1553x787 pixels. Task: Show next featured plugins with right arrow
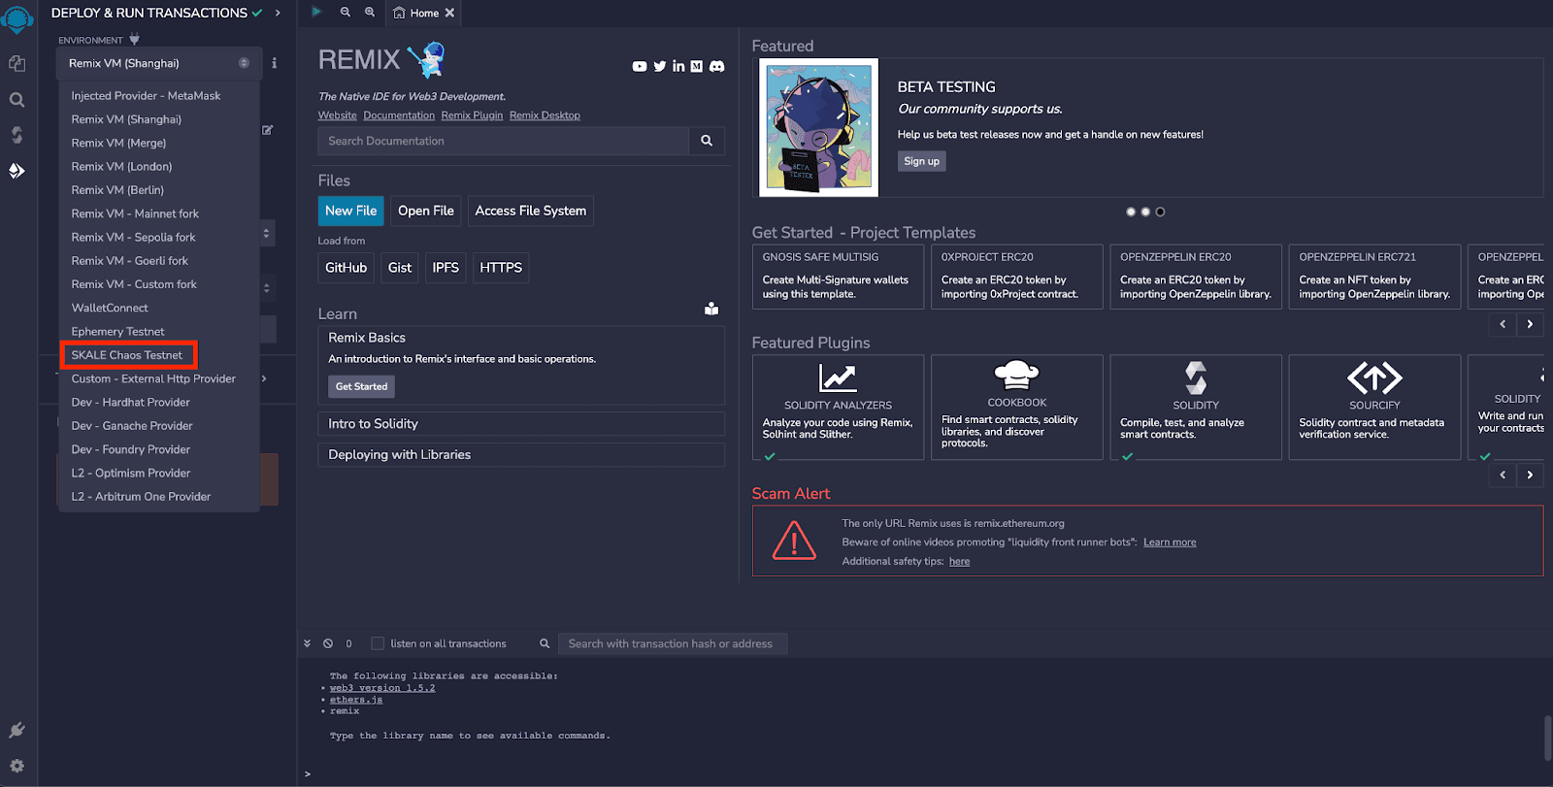pyautogui.click(x=1530, y=475)
